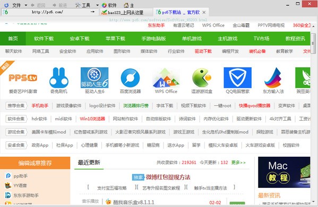Open the QQ电脑管家 shield icon
Image resolution: width=318 pixels, height=207 pixels.
[237, 78]
